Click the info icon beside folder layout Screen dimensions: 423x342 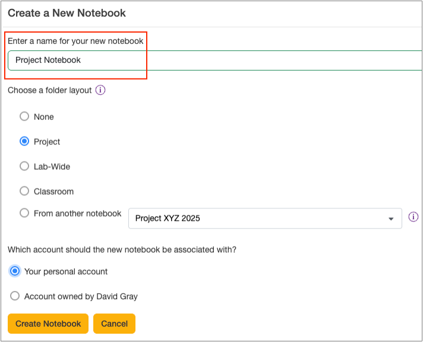100,90
